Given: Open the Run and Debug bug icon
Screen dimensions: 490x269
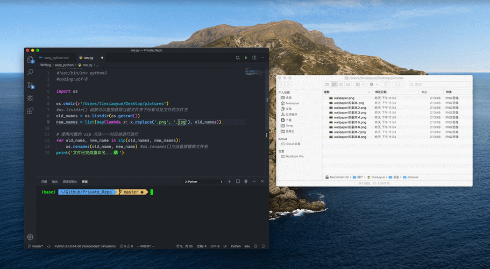Looking at the screenshot, I should click(30, 98).
